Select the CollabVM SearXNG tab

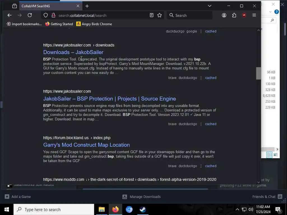pyautogui.click(x=51, y=6)
